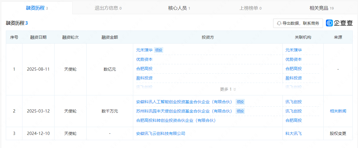
Task: Click 关联机构 column header
Action: [303, 37]
